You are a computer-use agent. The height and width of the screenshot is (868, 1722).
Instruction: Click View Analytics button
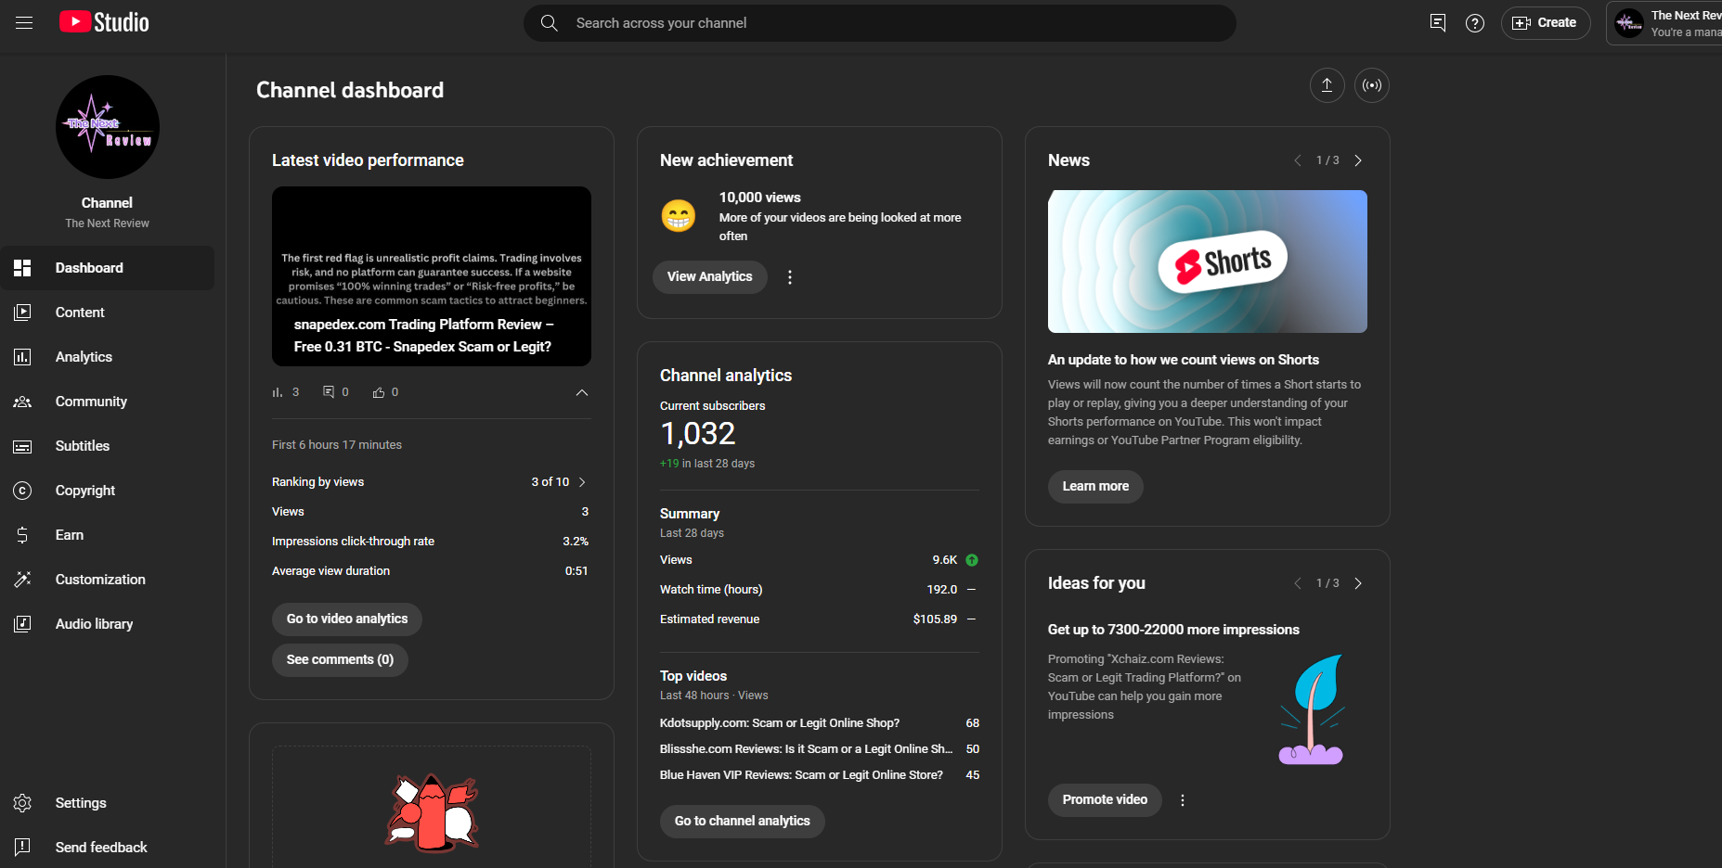pos(710,277)
